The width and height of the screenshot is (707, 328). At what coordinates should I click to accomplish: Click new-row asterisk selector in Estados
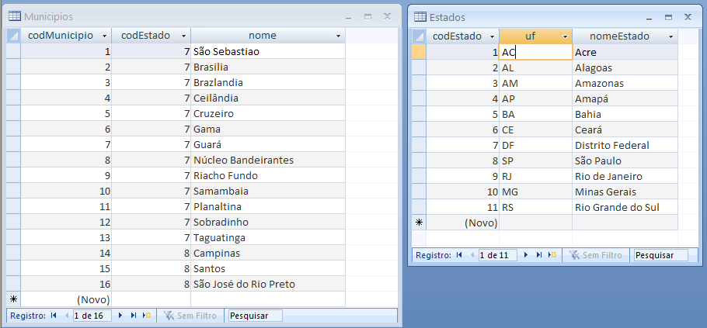420,223
